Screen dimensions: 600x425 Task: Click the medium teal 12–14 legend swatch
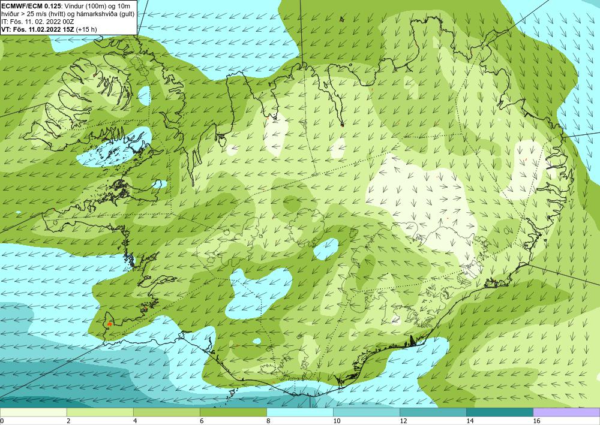pyautogui.click(x=433, y=412)
